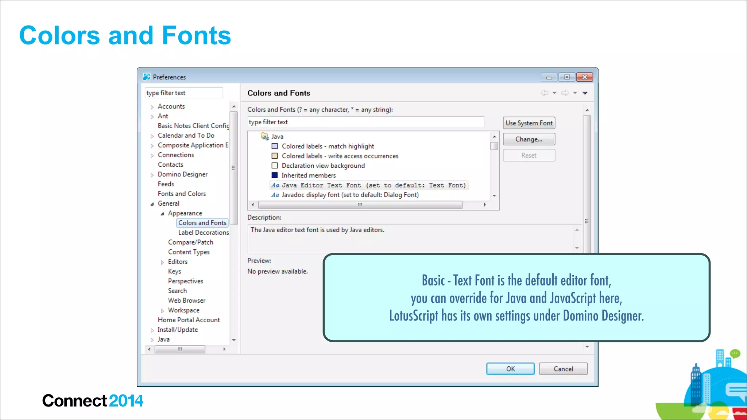Click the font list scroll up arrow
Image resolution: width=747 pixels, height=420 pixels.
(x=494, y=136)
